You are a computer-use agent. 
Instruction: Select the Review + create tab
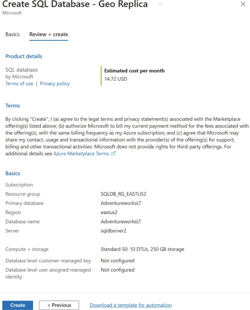[x=49, y=34]
